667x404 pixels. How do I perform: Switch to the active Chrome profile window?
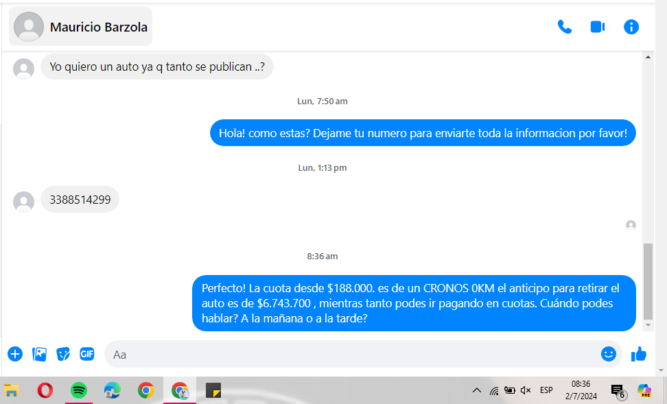coord(180,390)
